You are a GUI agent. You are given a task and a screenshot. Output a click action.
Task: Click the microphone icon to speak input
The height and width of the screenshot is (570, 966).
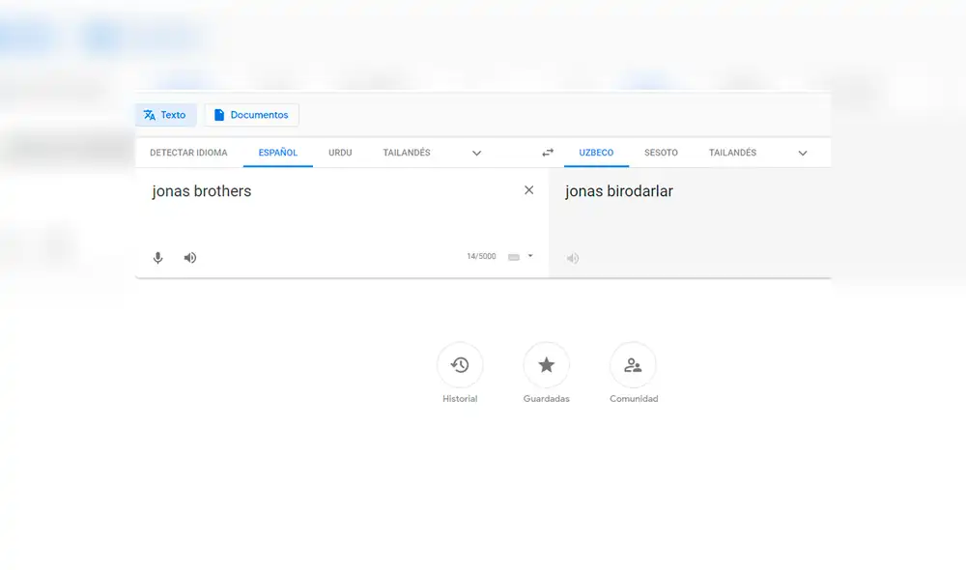tap(157, 258)
